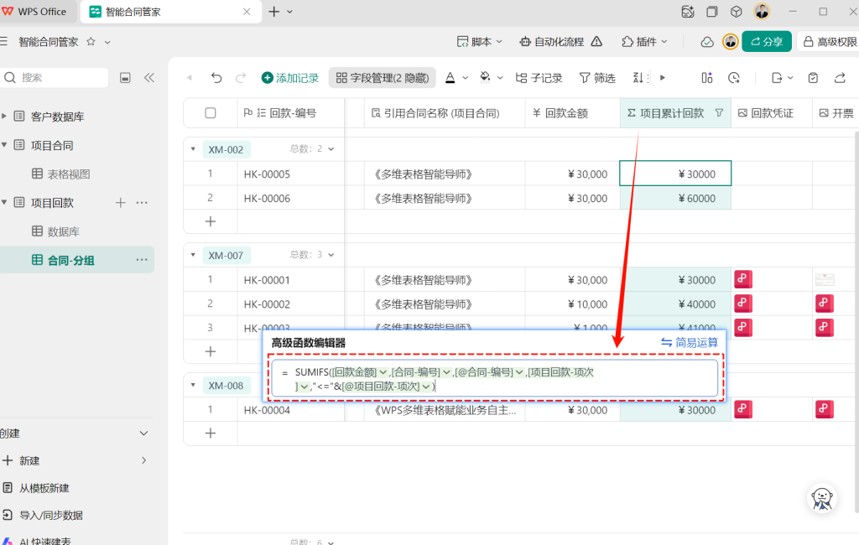Click the cloud sync status icon
This screenshot has height=545, width=859.
click(707, 42)
